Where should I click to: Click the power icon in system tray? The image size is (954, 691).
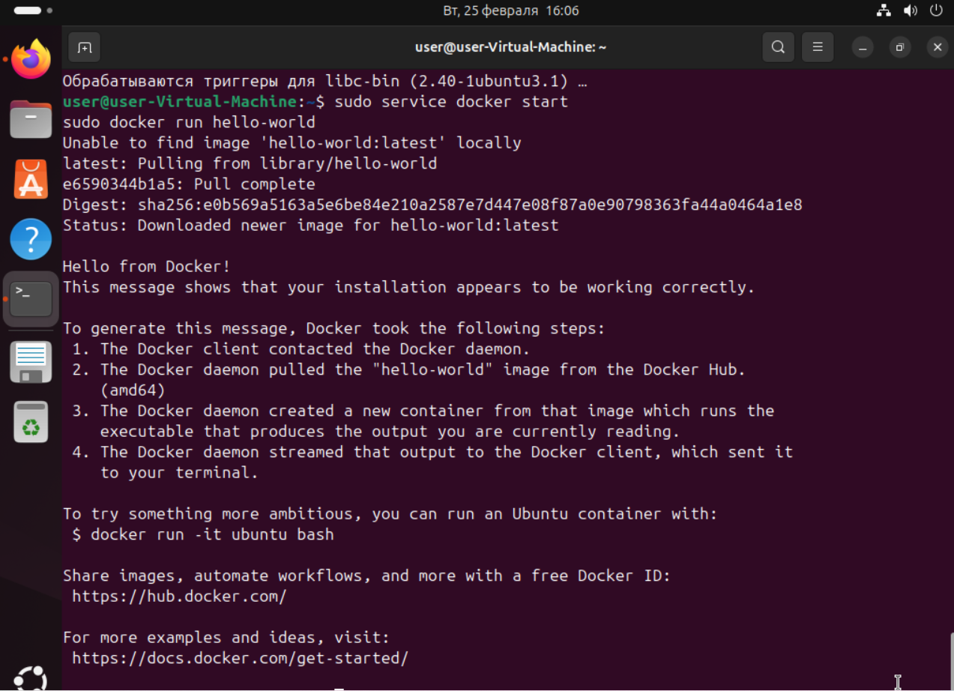[936, 10]
